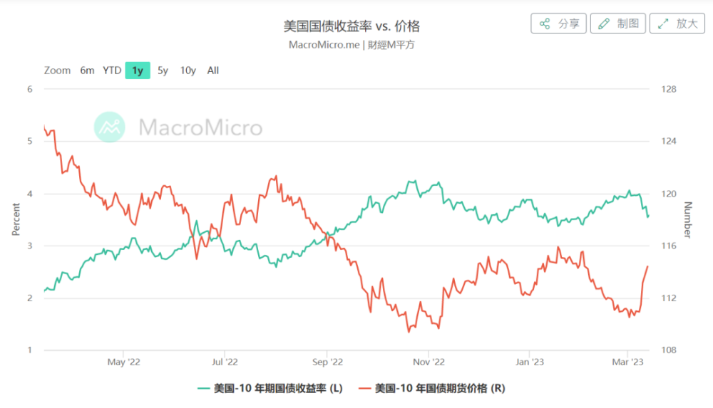
Task: Click the expand arrows enlarge icon
Action: (663, 23)
